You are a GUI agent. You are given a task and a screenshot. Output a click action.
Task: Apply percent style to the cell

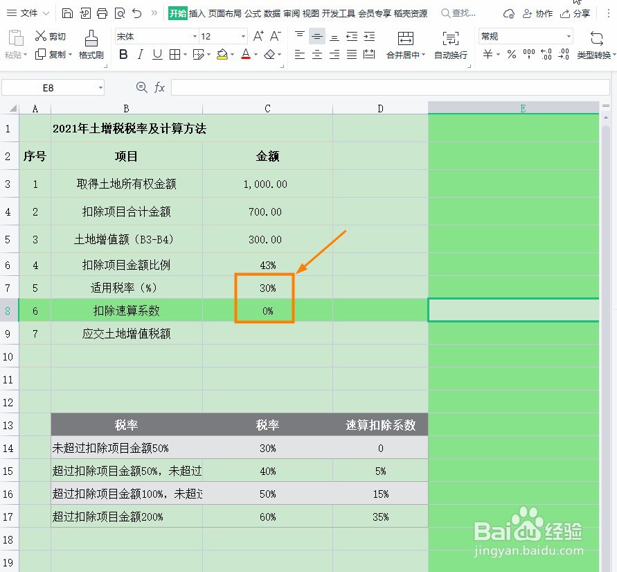coord(511,55)
